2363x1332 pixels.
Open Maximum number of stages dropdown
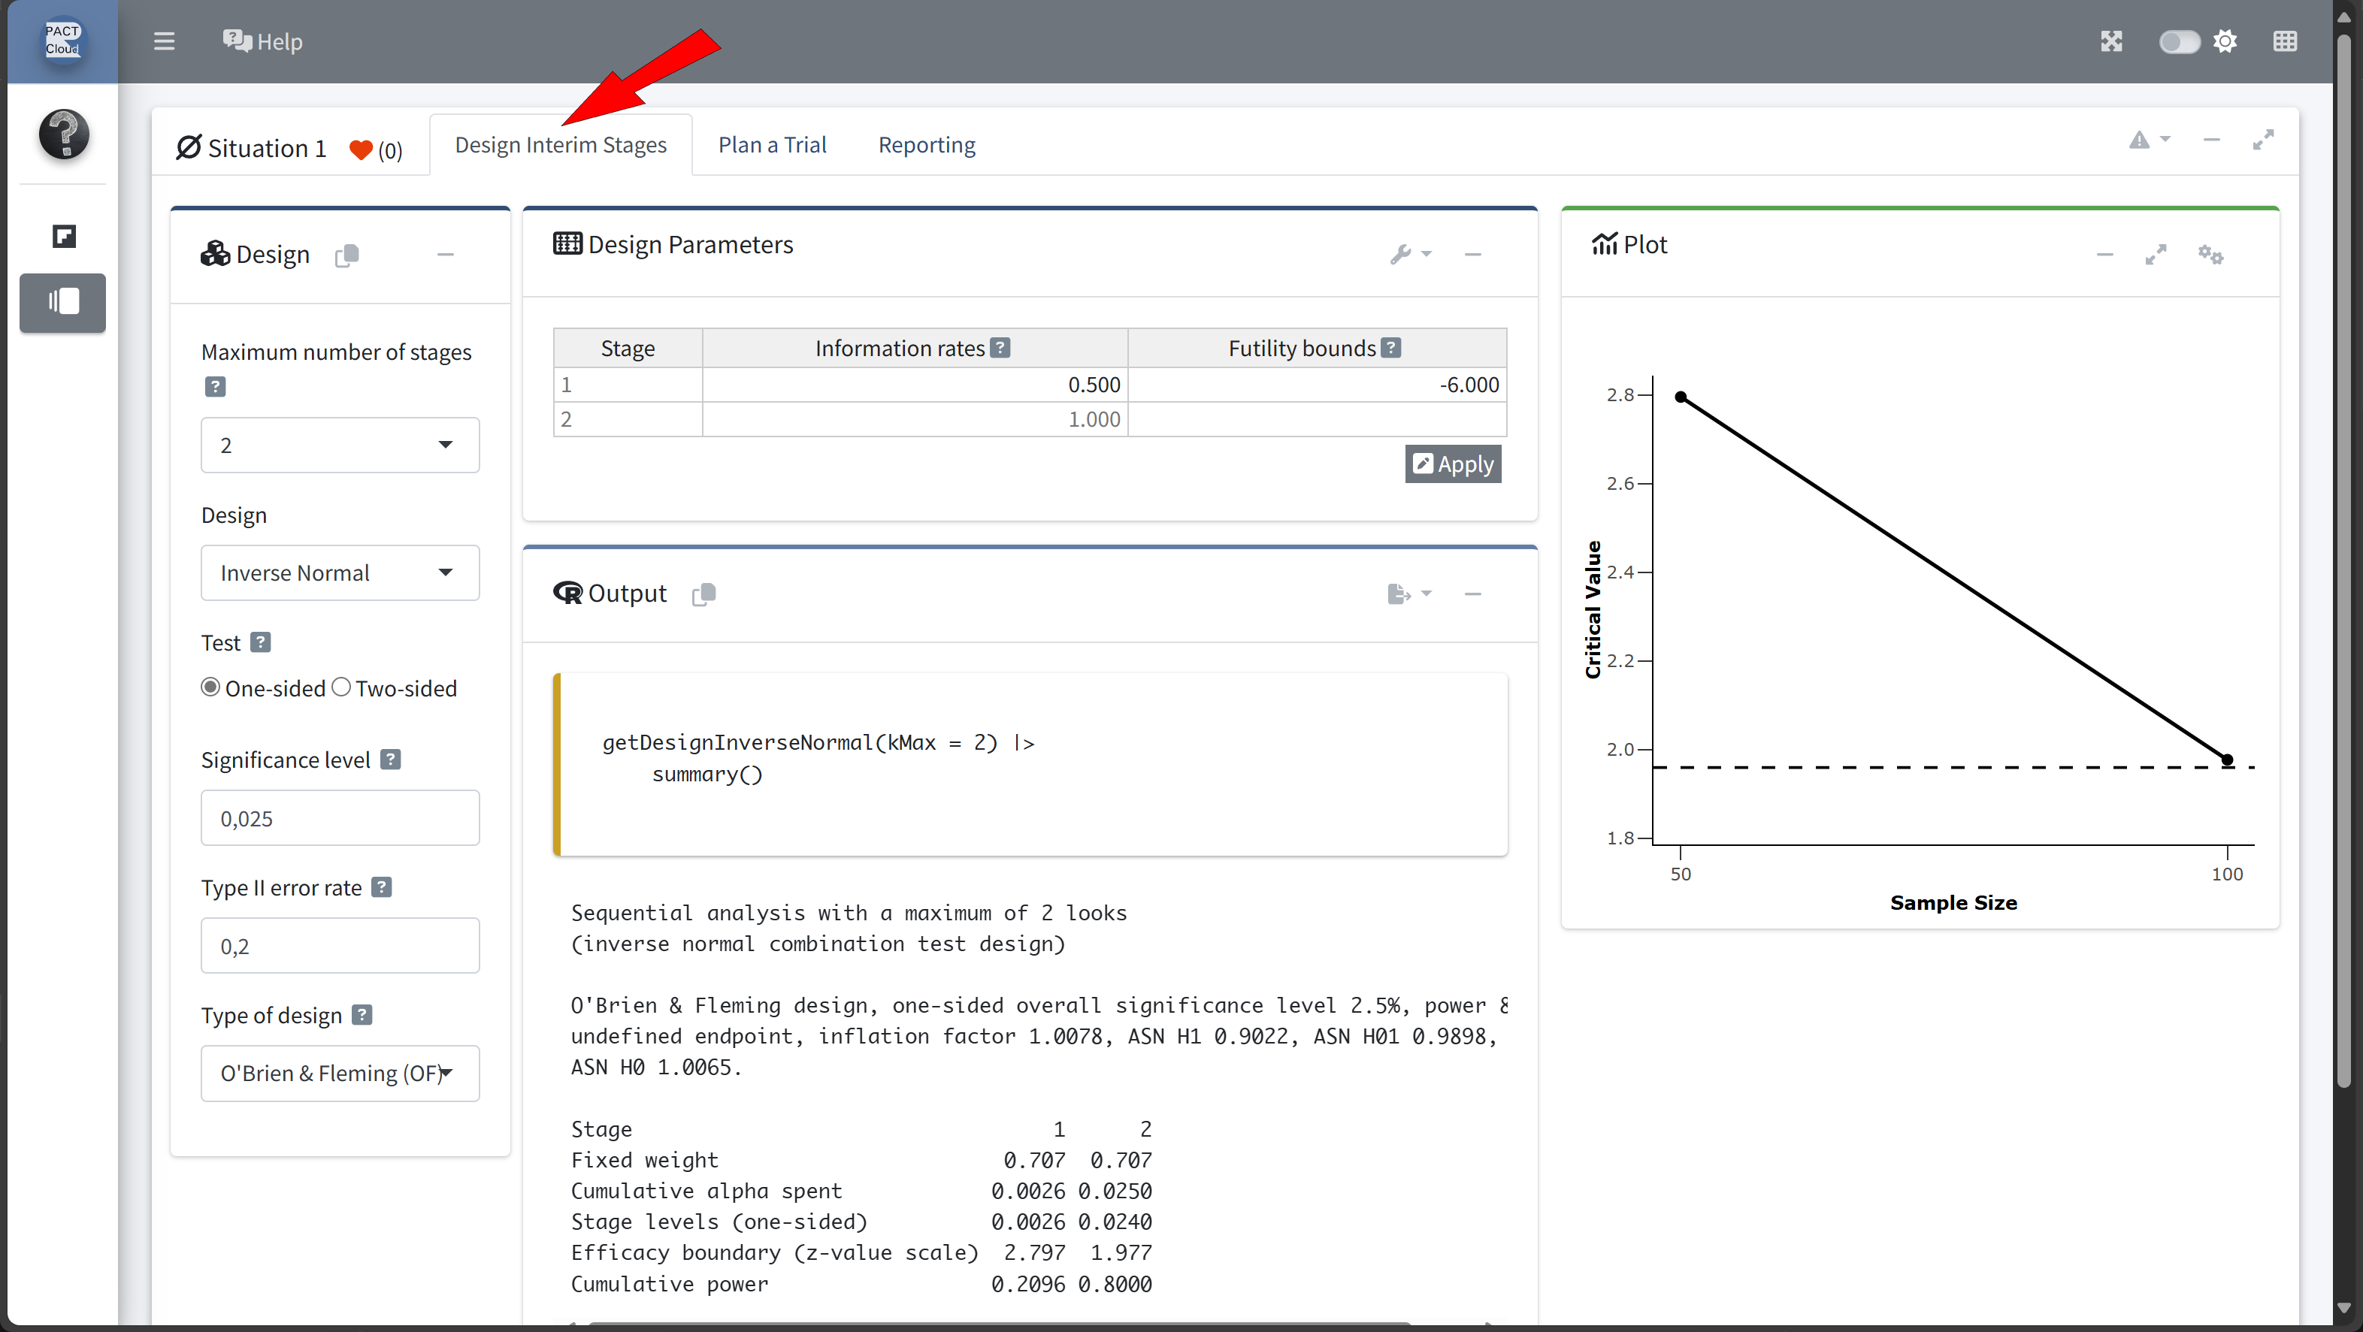coord(340,445)
